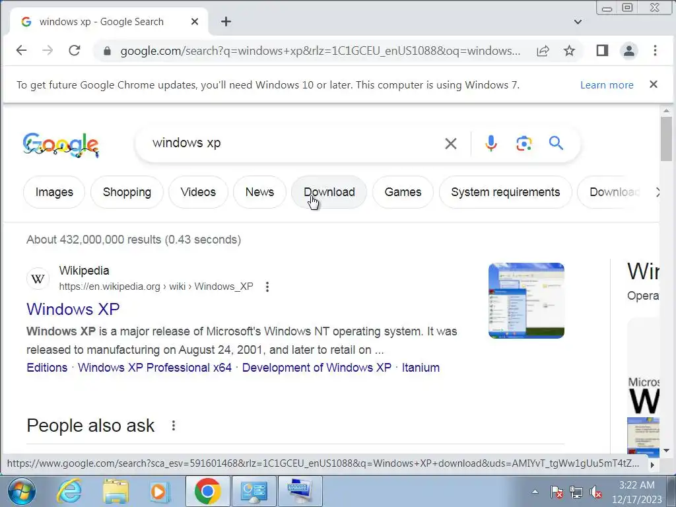The height and width of the screenshot is (507, 676).
Task: Click the padlock site info icon
Action: point(108,51)
